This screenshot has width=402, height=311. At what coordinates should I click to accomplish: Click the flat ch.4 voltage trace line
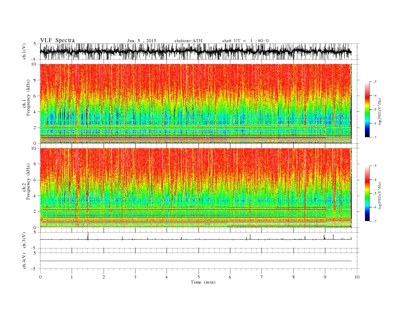coord(195,261)
